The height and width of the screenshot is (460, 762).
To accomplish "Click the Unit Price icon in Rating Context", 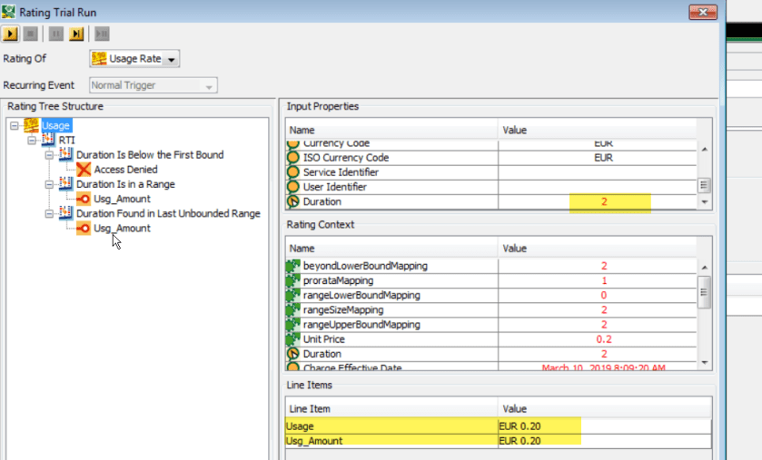I will [x=293, y=339].
